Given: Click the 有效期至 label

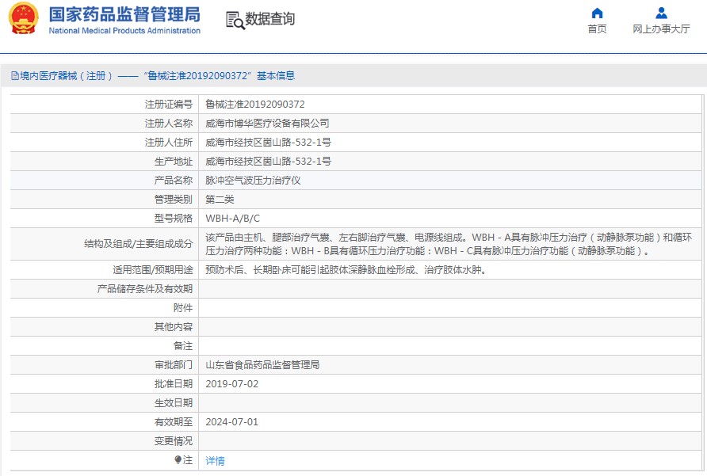Looking at the screenshot, I should pos(174,422).
